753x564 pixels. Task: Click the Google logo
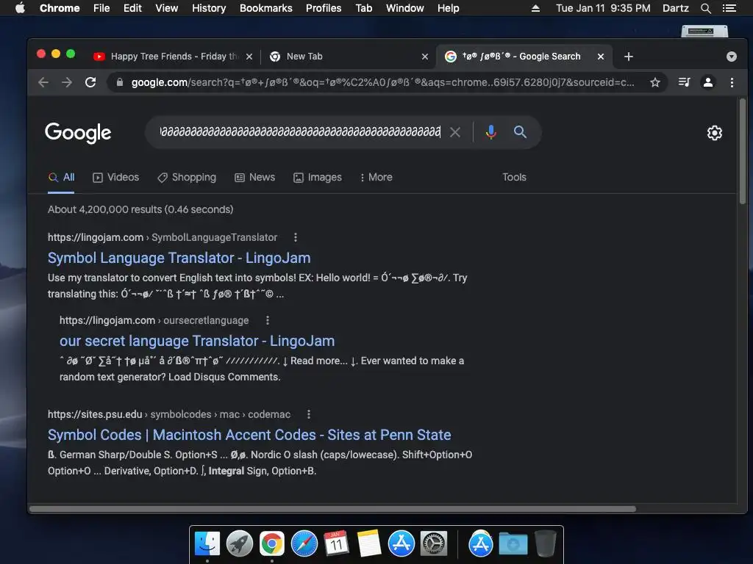tap(78, 133)
